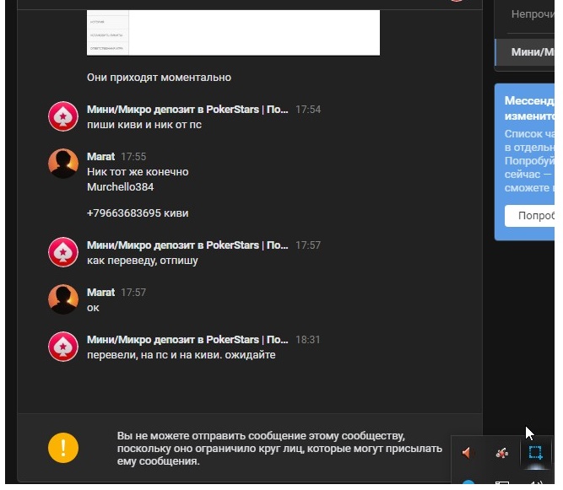Select message "Ник тот же конечно"
The image size is (563, 490).
[138, 172]
